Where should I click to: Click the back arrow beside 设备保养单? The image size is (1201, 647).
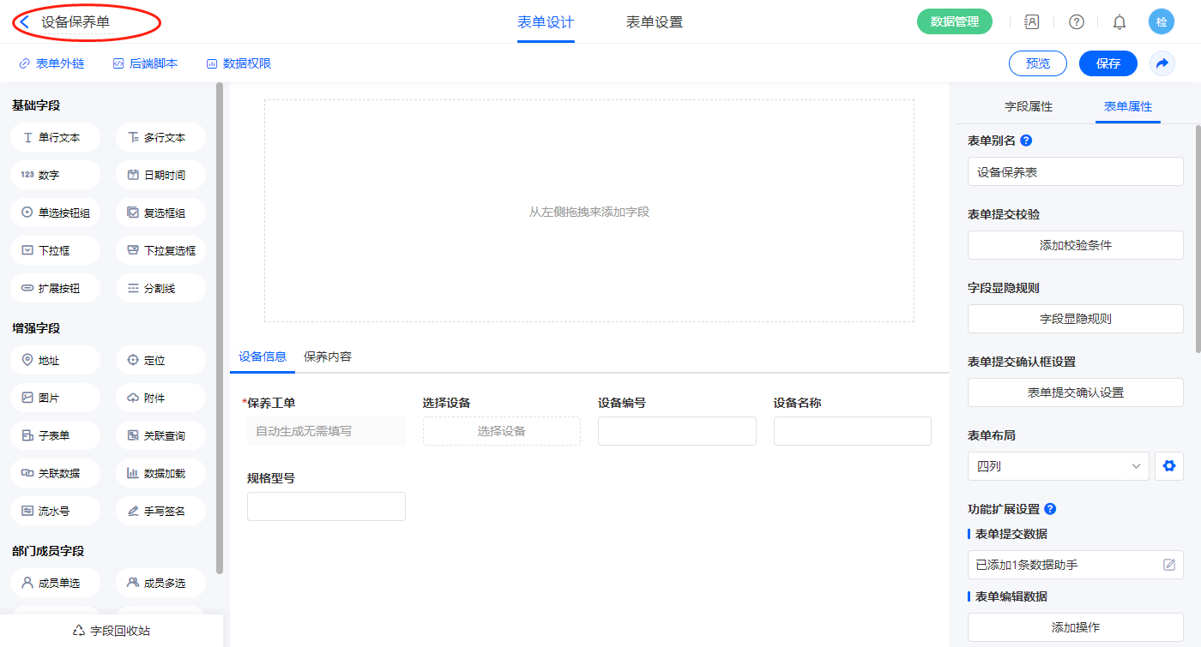[25, 22]
